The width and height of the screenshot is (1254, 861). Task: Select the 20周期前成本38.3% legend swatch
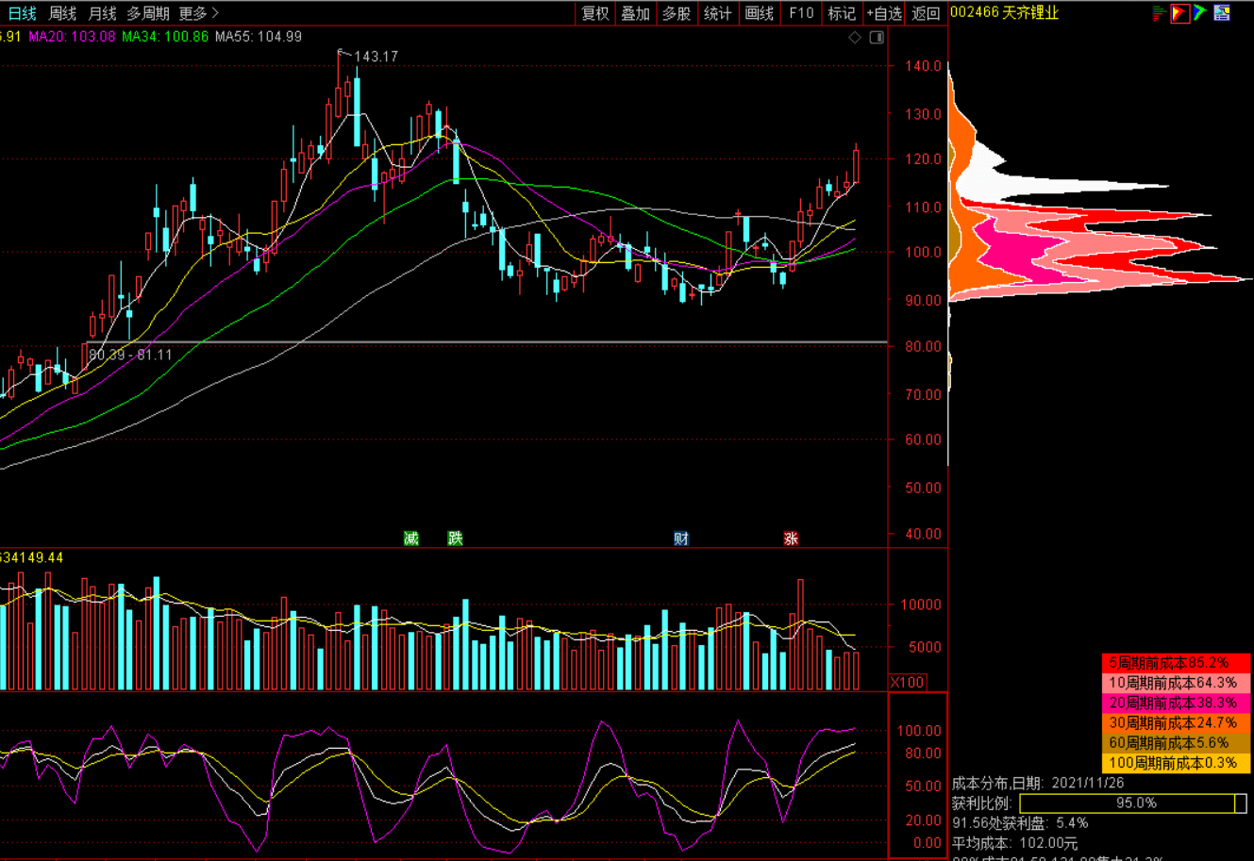[x=1177, y=703]
